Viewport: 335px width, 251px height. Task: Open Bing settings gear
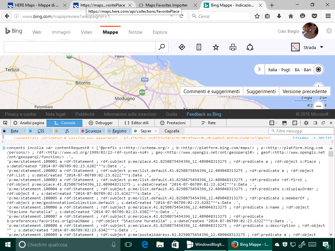coord(329,31)
